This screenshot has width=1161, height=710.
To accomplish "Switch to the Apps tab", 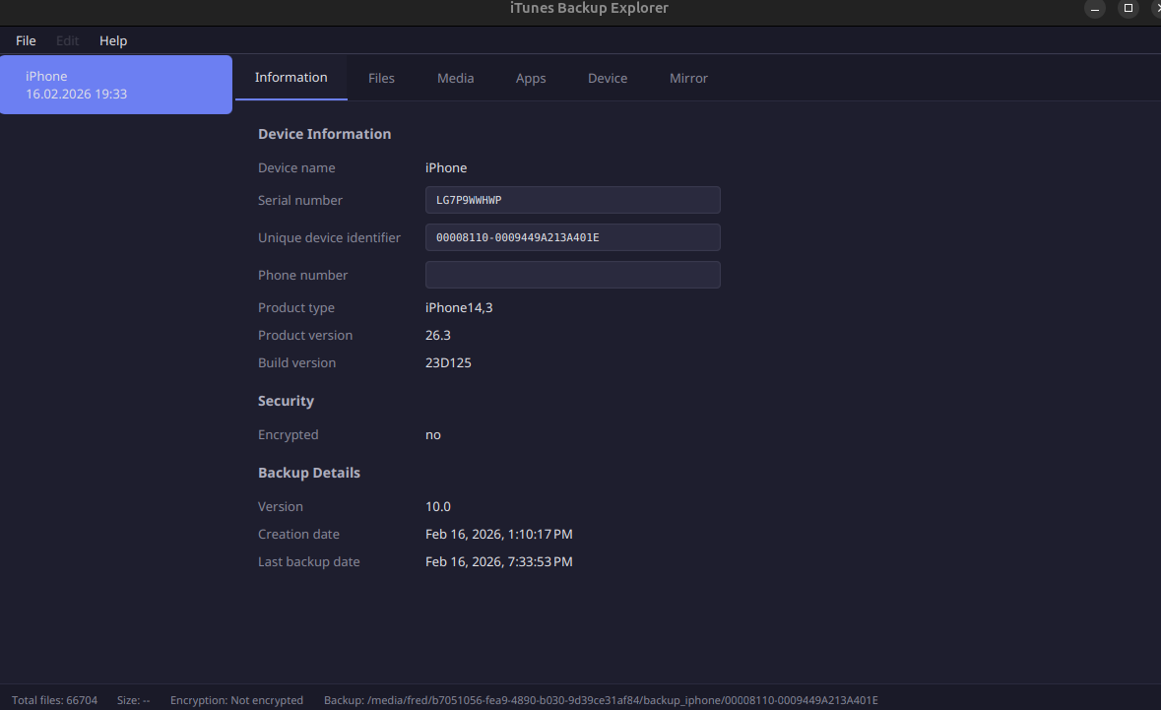I will 531,78.
